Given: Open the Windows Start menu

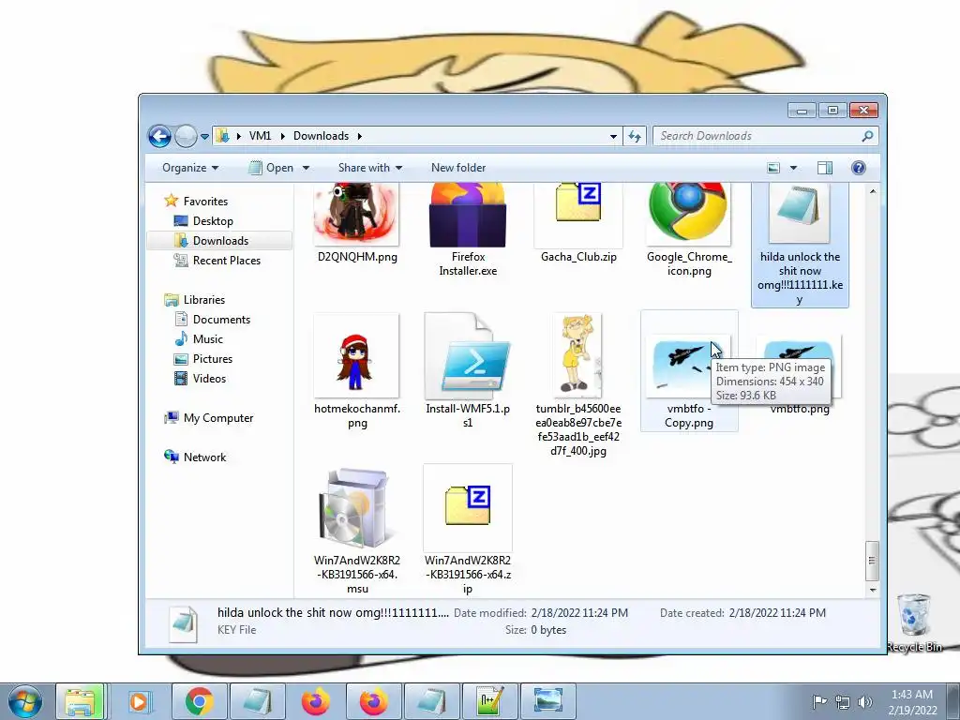Looking at the screenshot, I should [24, 701].
